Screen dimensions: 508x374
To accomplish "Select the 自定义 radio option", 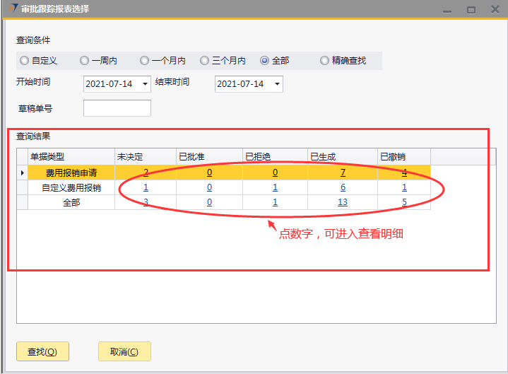I will point(25,61).
